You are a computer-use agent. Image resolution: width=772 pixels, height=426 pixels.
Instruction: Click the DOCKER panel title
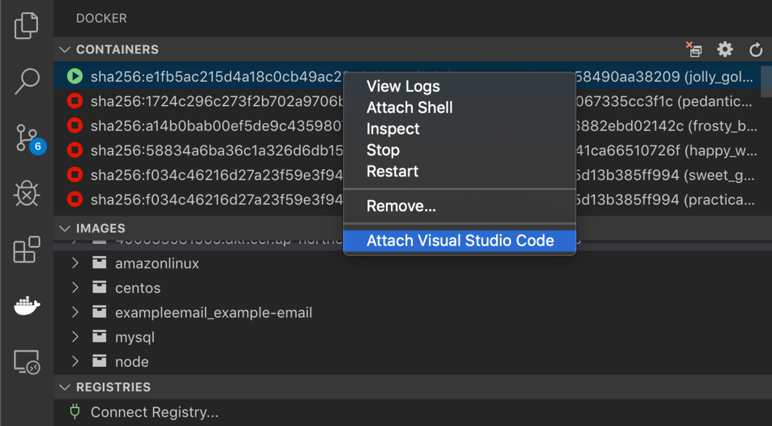click(x=102, y=18)
